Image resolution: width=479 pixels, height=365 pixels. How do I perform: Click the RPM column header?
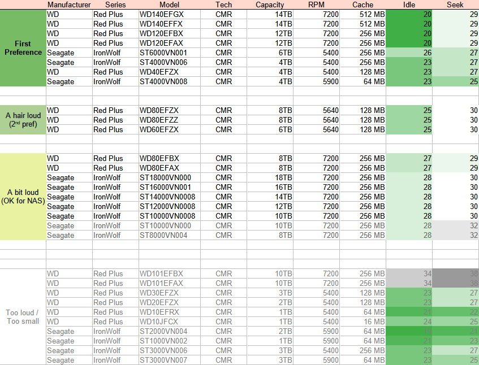[317, 5]
